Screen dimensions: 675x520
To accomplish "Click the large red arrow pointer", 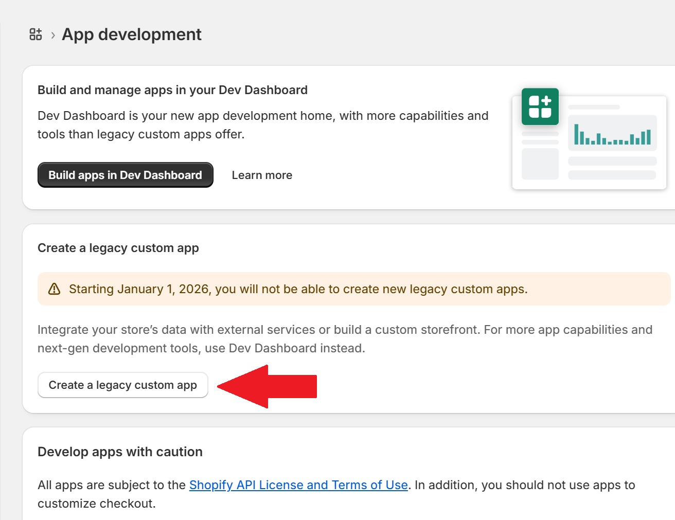I will coord(268,386).
